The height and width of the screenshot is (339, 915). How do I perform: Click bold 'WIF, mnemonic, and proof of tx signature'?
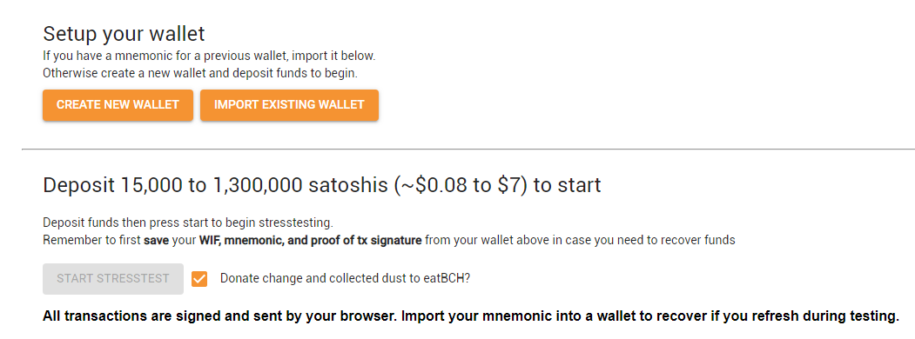pos(311,240)
